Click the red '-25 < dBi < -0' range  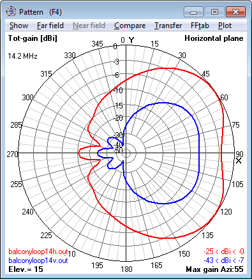point(224,252)
